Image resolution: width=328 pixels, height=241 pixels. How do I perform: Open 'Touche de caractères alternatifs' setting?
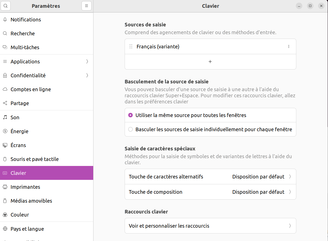[210, 177]
